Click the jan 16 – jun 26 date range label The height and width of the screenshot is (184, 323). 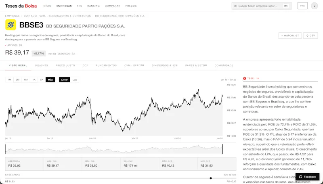tap(229, 79)
